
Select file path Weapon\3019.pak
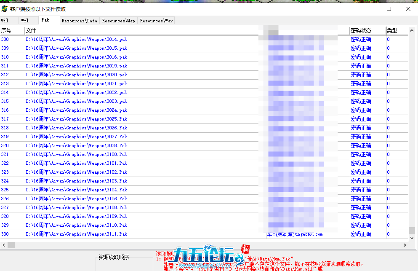(x=76, y=66)
